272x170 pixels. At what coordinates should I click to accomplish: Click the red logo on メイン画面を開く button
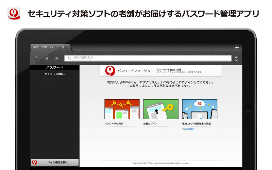[35, 162]
